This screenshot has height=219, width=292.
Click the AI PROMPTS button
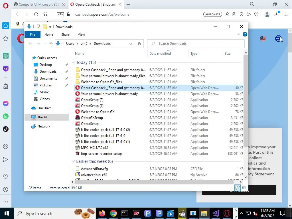click(x=212, y=14)
